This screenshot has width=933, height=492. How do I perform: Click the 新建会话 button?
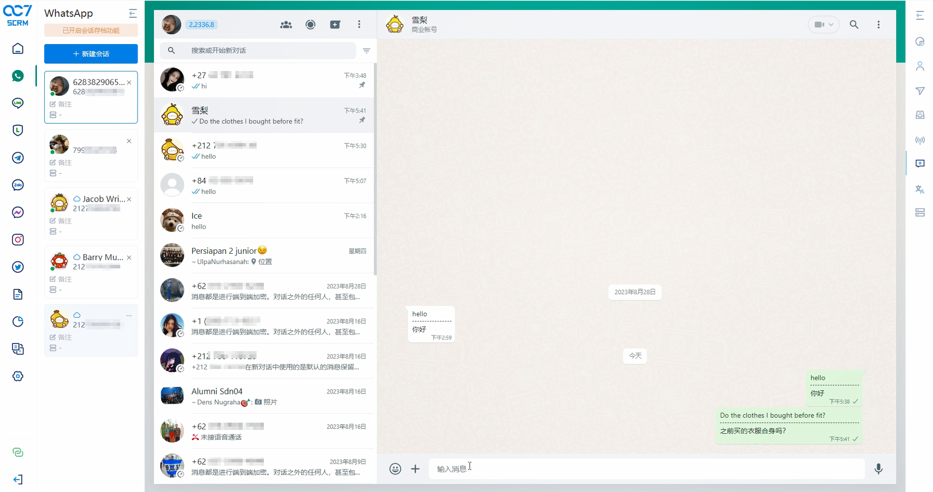91,54
